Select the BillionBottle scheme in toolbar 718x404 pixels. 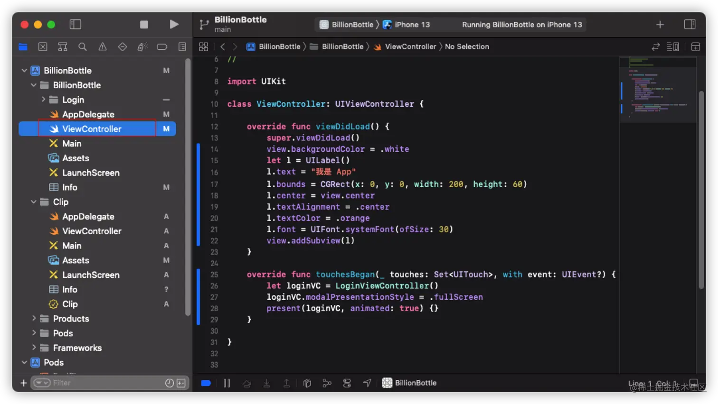[x=346, y=25]
